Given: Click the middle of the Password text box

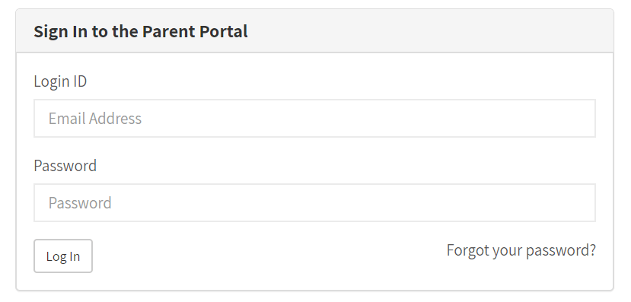Looking at the screenshot, I should 314,202.
